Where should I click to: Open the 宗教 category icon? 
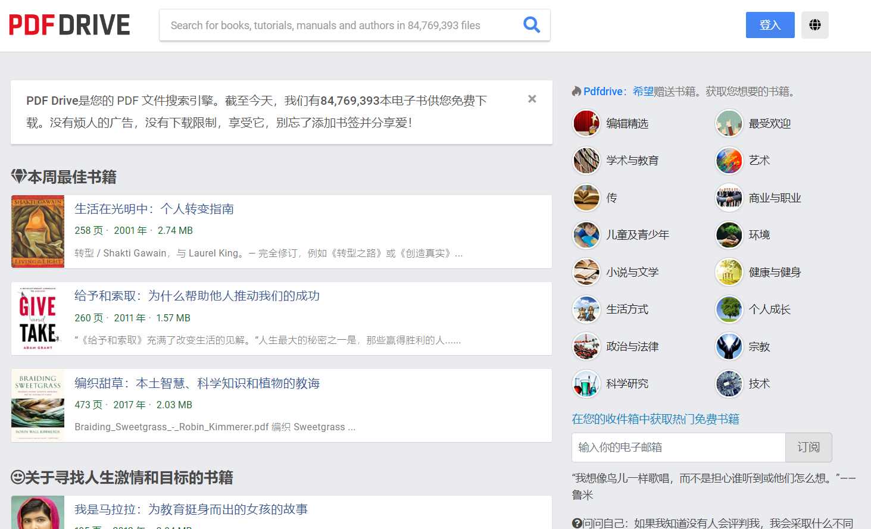click(729, 347)
